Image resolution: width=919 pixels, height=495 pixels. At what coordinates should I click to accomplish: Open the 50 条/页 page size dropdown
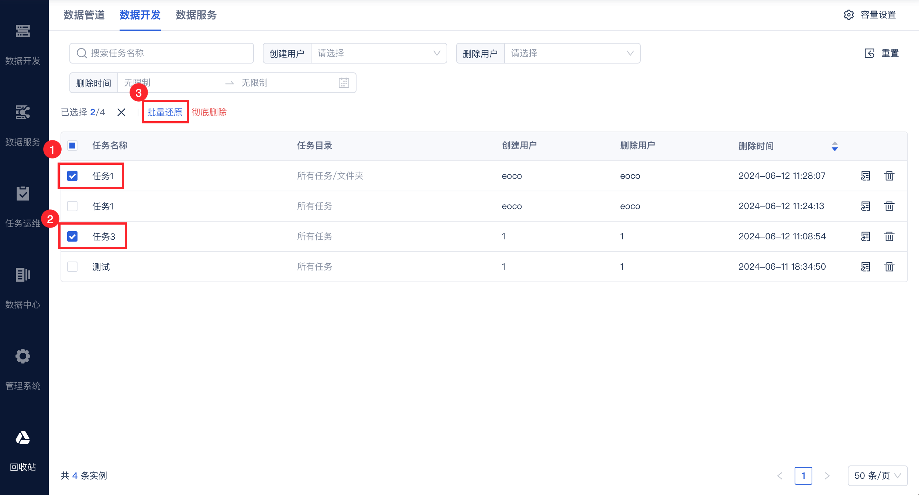(x=877, y=475)
